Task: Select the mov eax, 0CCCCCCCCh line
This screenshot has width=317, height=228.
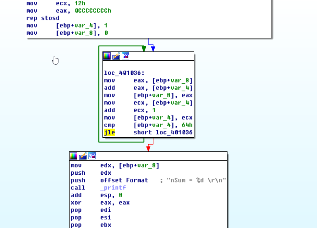Action: (68, 11)
